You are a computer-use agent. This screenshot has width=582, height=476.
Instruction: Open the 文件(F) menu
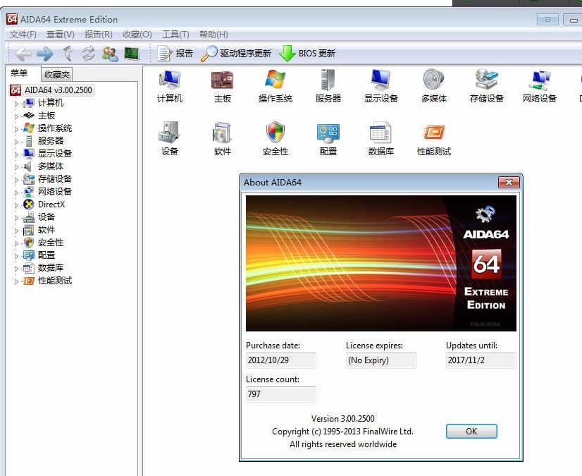click(x=23, y=35)
